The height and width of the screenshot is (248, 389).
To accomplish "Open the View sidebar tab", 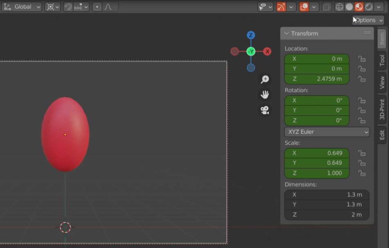I will coord(381,80).
